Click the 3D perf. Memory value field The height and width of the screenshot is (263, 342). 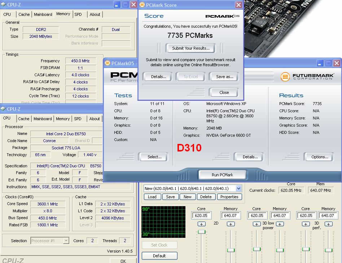tap(328, 216)
